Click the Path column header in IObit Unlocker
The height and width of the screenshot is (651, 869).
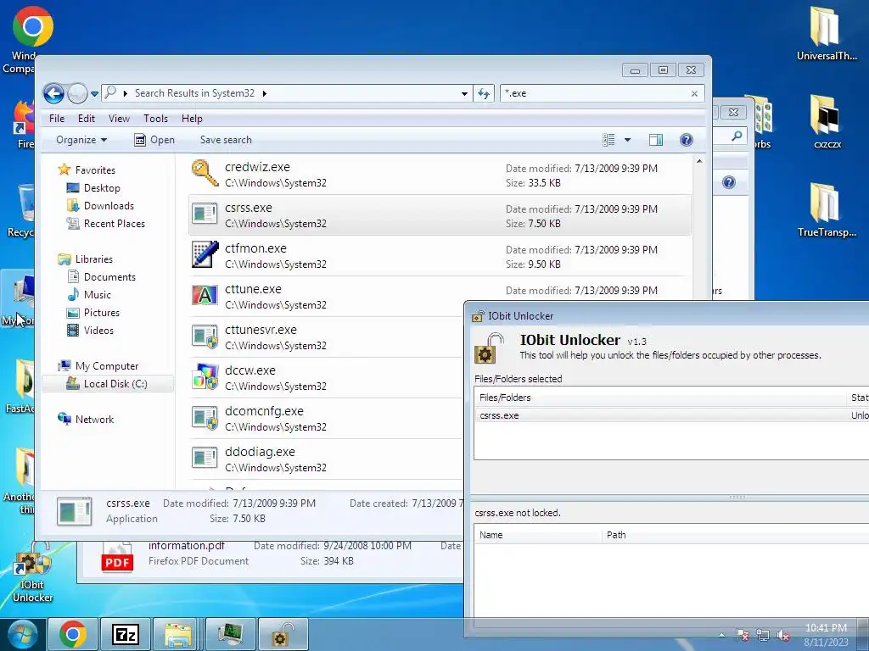pyautogui.click(x=735, y=535)
